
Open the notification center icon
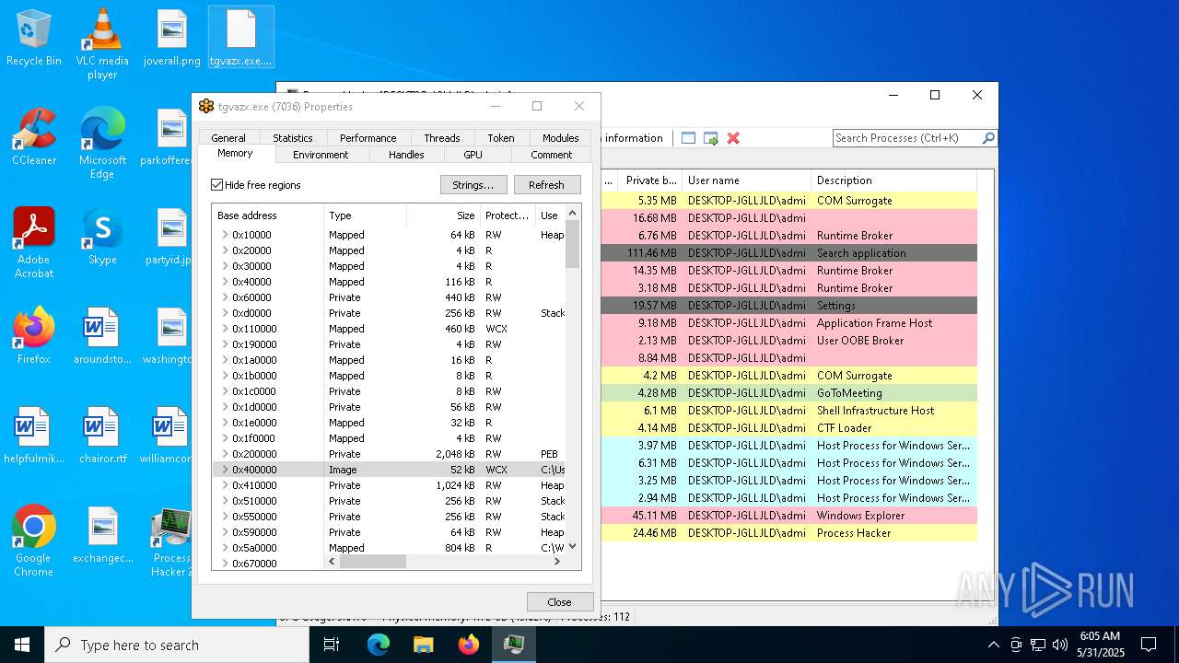coord(1149,645)
